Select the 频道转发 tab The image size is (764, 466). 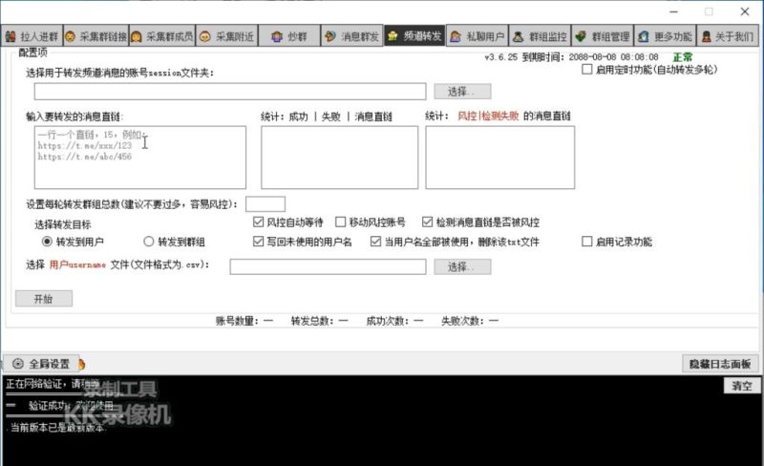click(x=414, y=35)
